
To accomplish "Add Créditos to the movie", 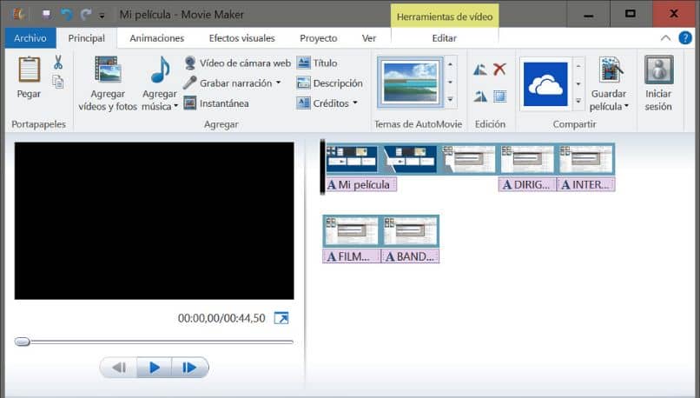I will pos(323,103).
